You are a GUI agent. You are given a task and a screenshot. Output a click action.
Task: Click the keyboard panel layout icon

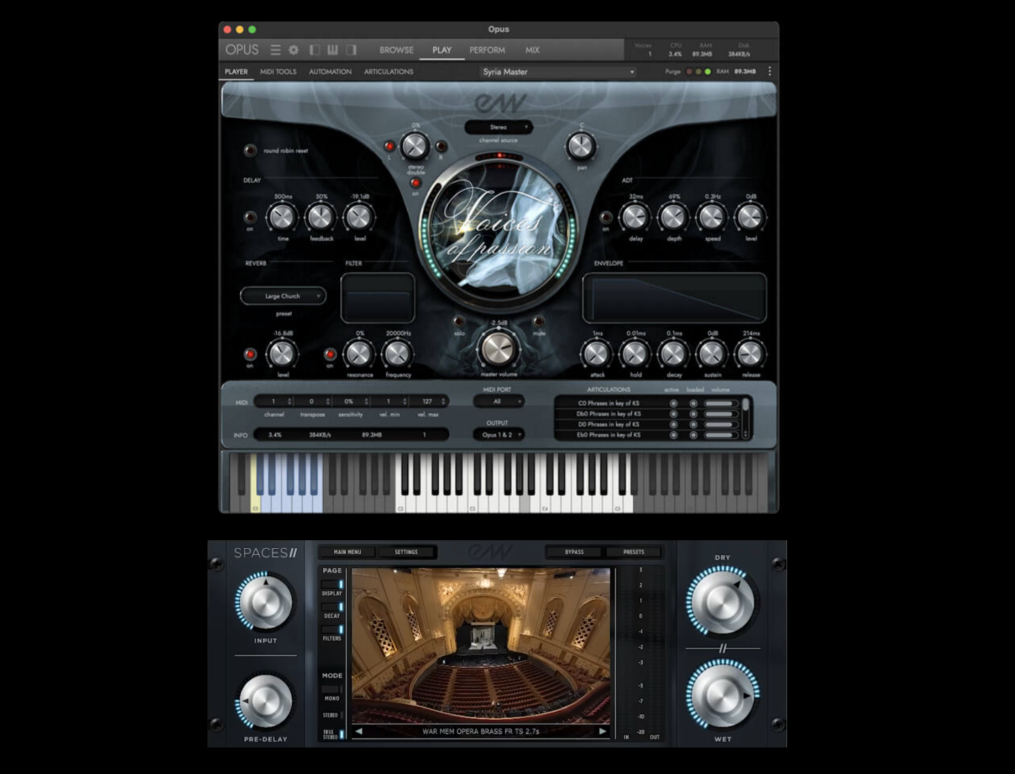click(333, 50)
